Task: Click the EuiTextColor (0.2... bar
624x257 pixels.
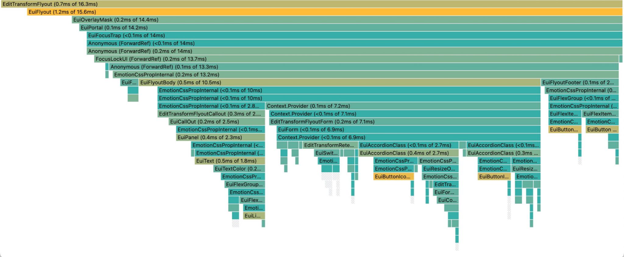Action: [x=239, y=169]
